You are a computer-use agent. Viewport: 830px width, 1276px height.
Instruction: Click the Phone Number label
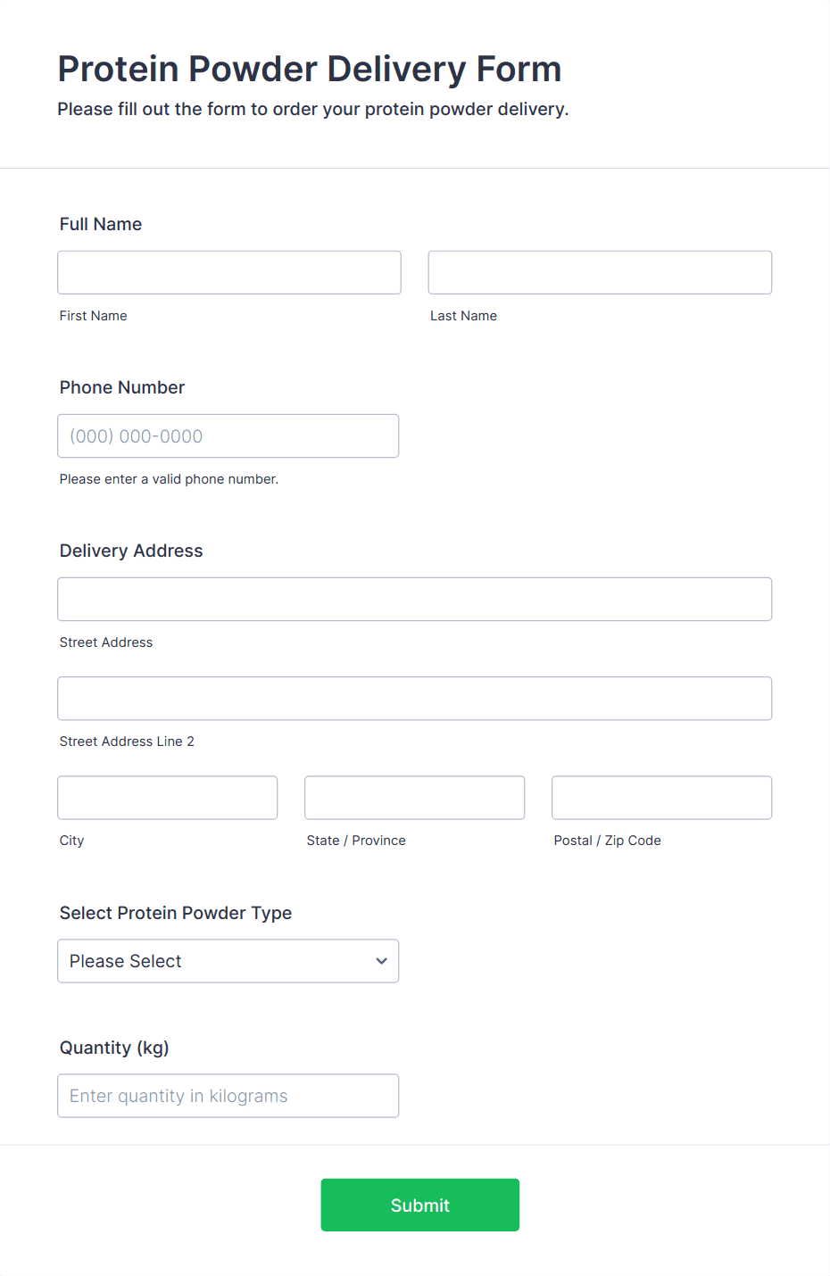122,387
